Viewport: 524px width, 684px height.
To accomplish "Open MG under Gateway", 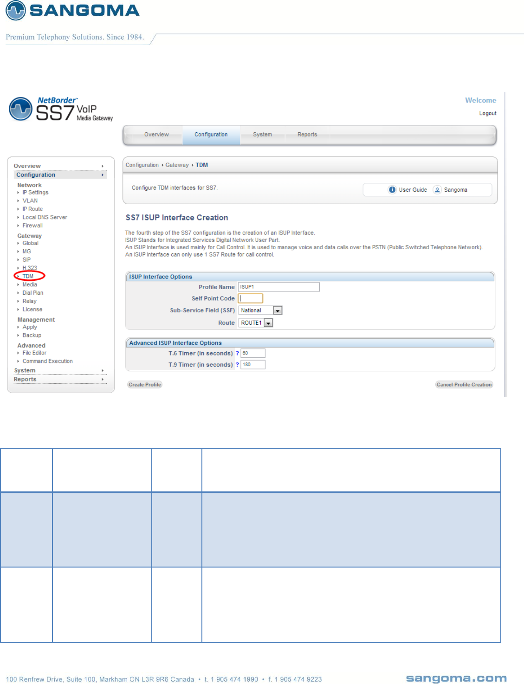I will click(27, 252).
